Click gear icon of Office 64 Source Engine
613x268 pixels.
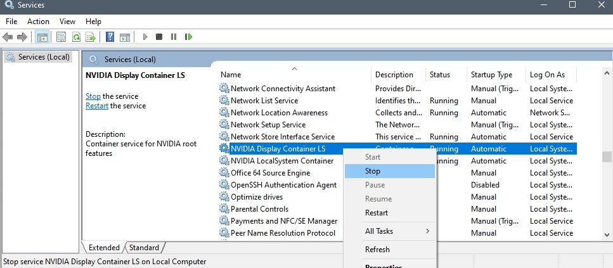[x=224, y=173]
